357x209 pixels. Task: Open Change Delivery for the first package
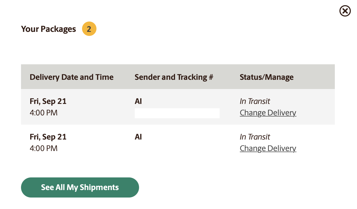click(268, 113)
